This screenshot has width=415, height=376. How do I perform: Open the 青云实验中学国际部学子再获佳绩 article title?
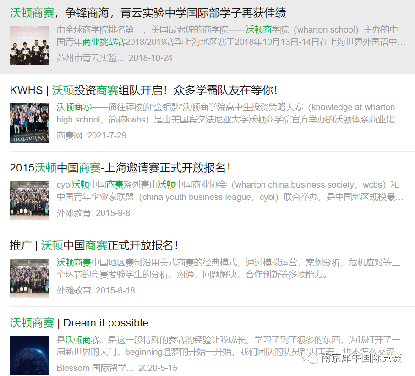coord(148,13)
